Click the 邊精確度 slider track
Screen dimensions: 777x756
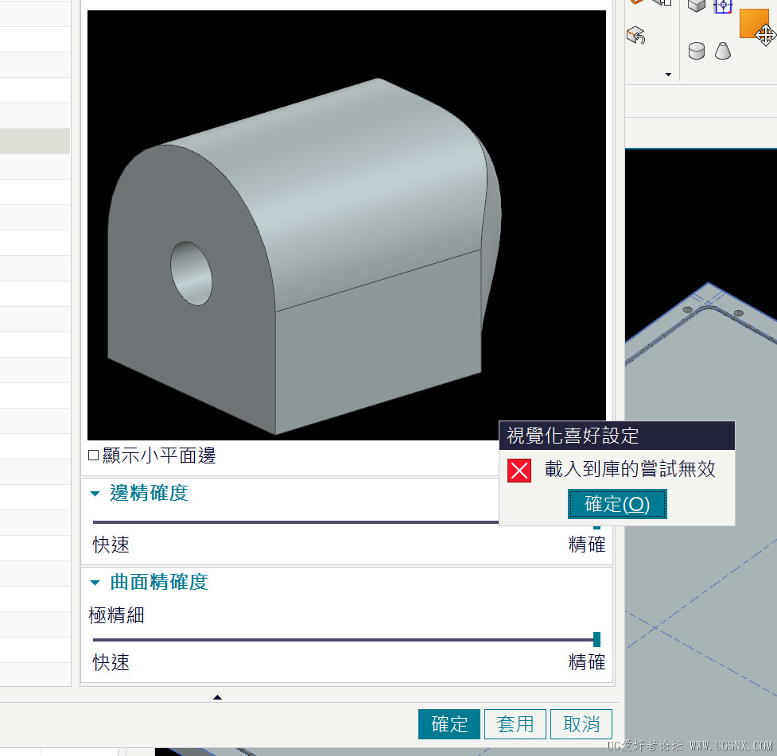click(x=295, y=521)
